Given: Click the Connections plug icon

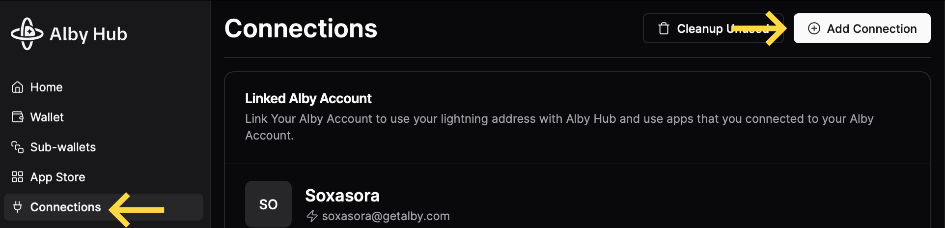Looking at the screenshot, I should (18, 207).
